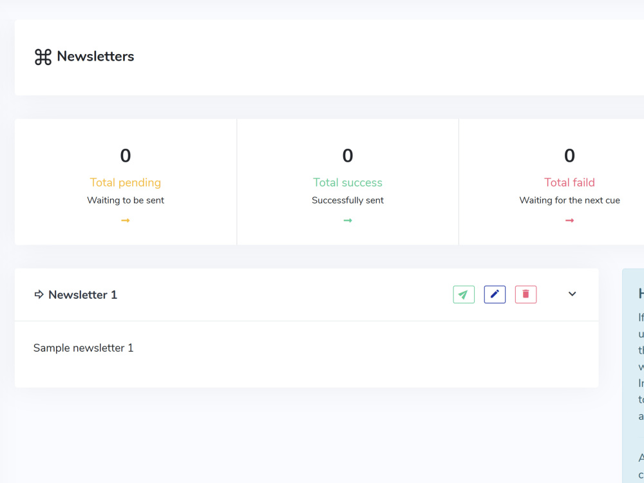This screenshot has height=483, width=644.
Task: Click the failed count zero
Action: click(569, 156)
